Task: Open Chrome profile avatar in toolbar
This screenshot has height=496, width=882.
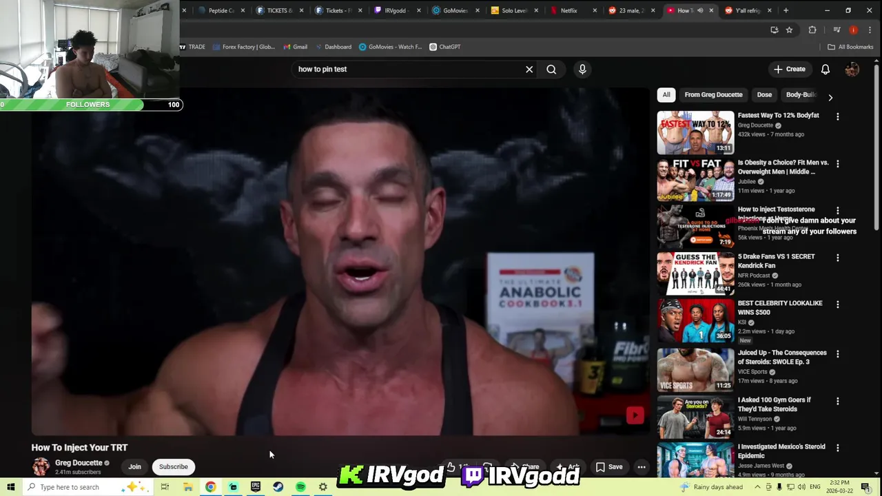Action: click(x=854, y=30)
